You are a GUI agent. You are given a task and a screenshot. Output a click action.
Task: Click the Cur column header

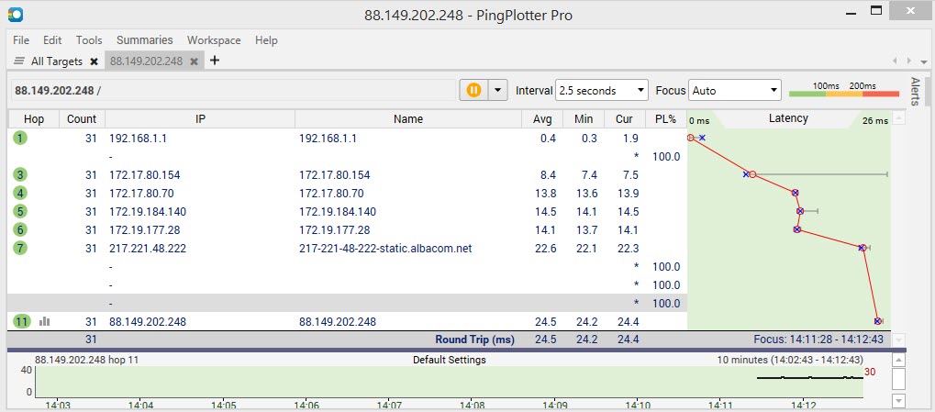pyautogui.click(x=624, y=118)
